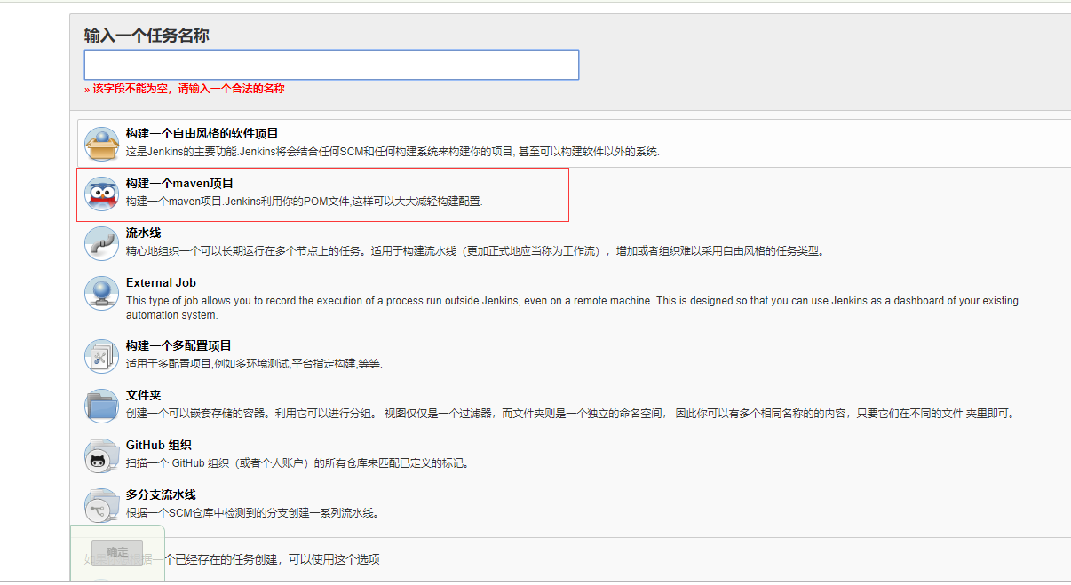Select the 文件夹 title
Viewport: 1071px width, 585px height.
[143, 395]
